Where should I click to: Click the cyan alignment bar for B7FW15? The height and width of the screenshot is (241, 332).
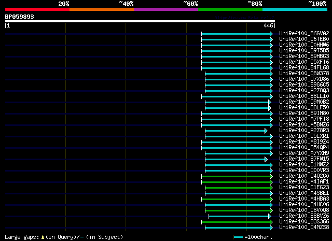[236, 159]
